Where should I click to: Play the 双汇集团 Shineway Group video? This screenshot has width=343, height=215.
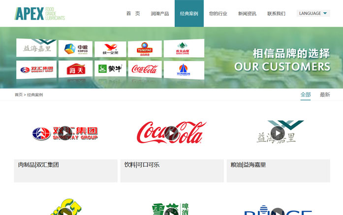[65, 133]
